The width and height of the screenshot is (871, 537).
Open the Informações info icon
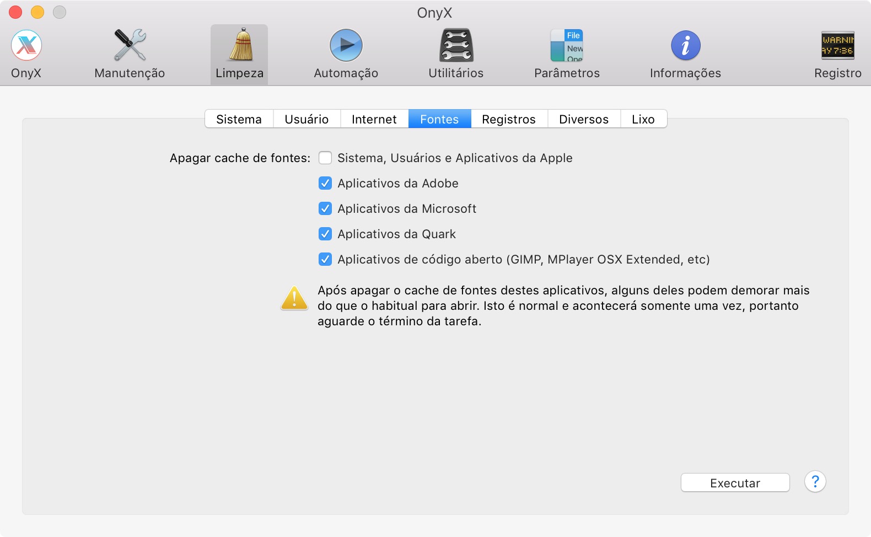(685, 55)
